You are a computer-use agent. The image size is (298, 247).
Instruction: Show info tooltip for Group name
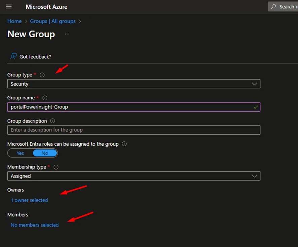[45, 98]
